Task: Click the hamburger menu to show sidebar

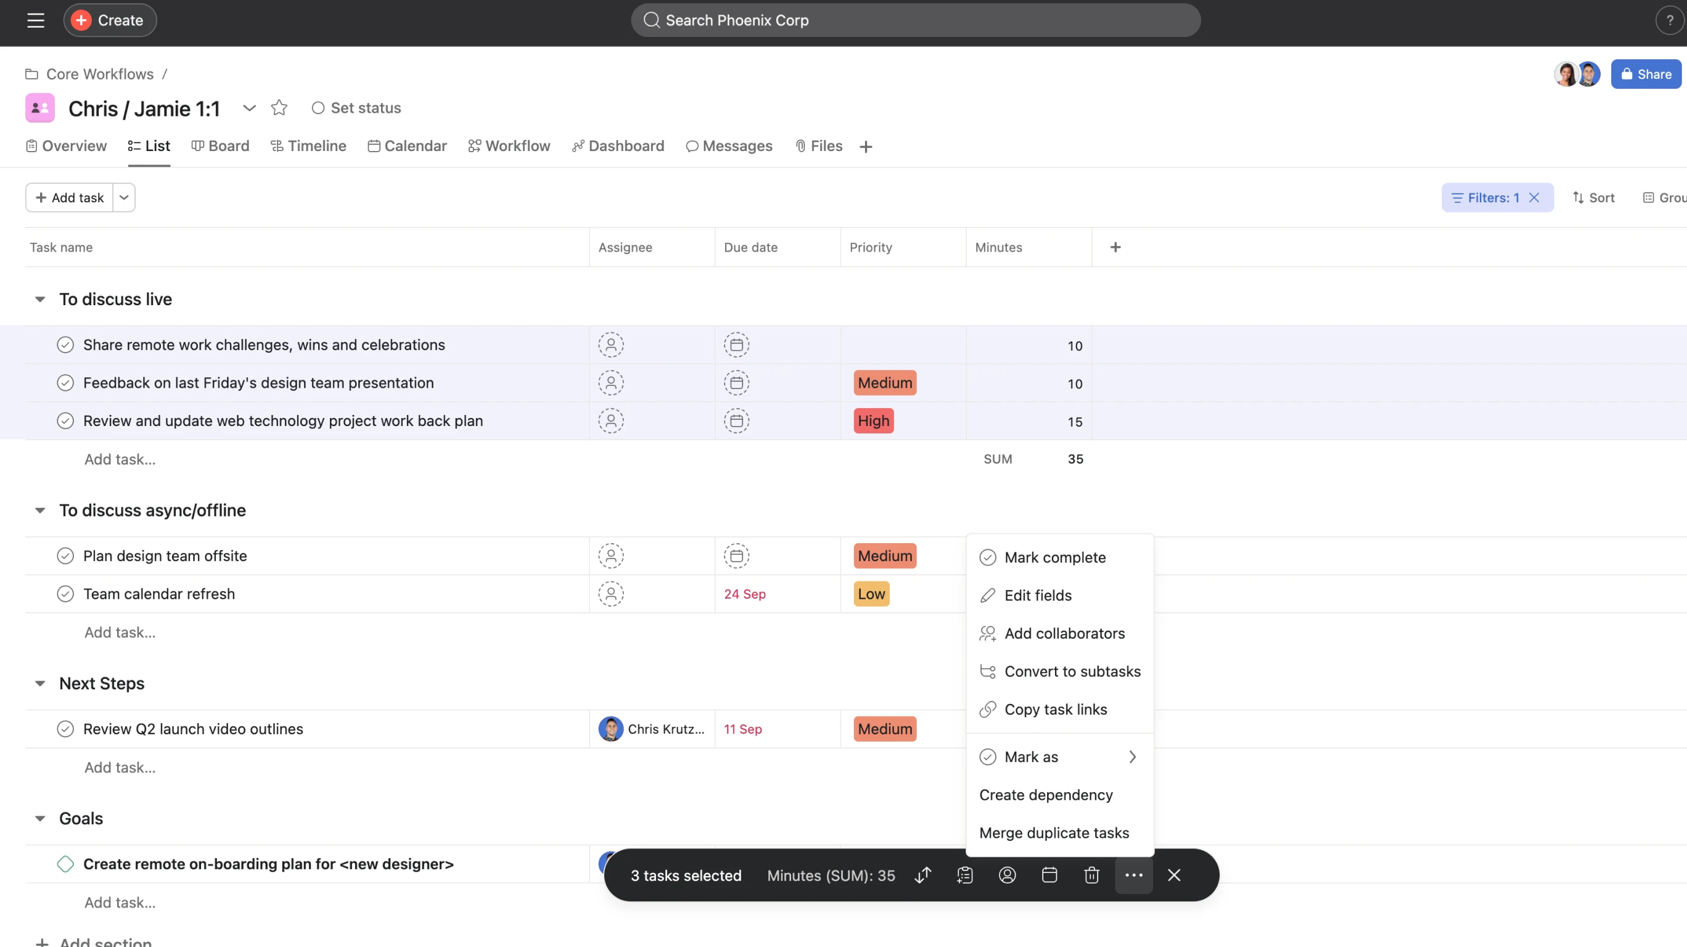Action: pos(36,20)
